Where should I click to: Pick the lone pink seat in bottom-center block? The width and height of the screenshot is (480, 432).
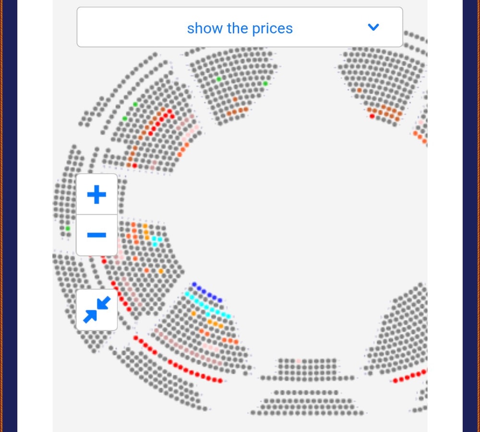[299, 361]
